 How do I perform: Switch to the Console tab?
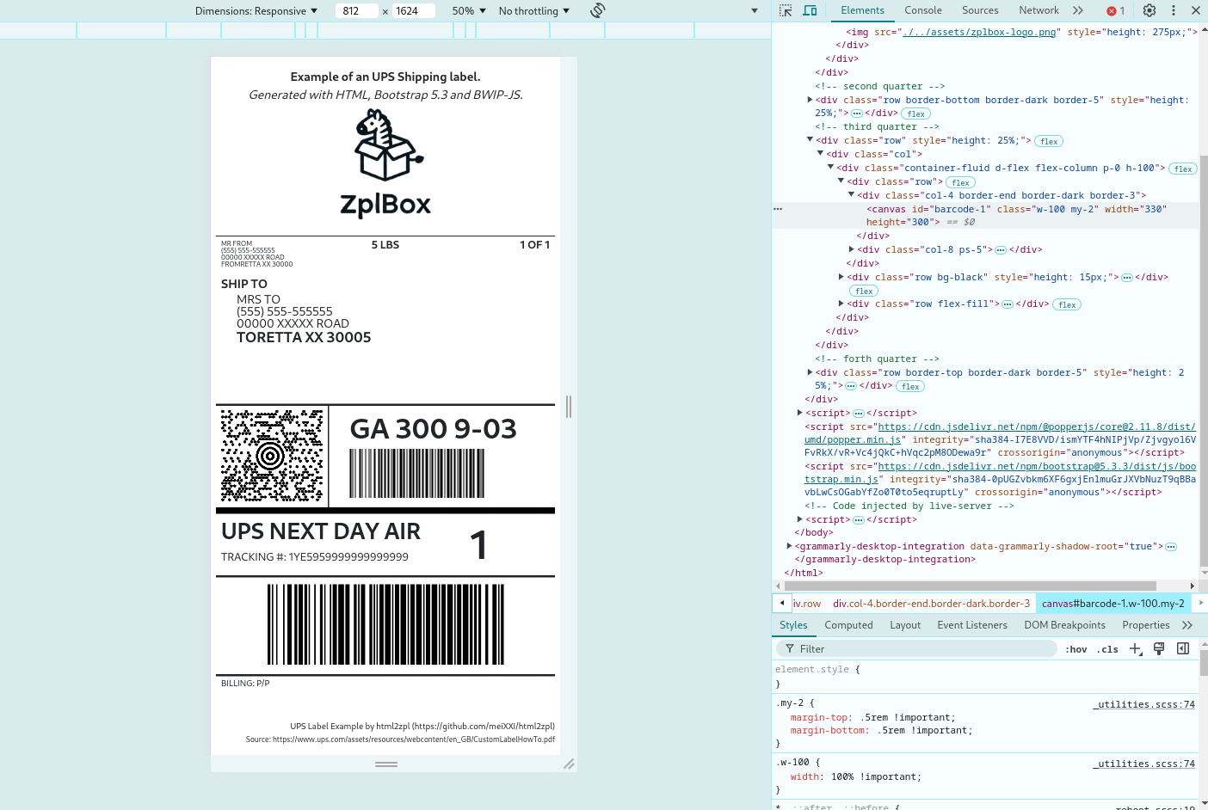[x=923, y=10]
